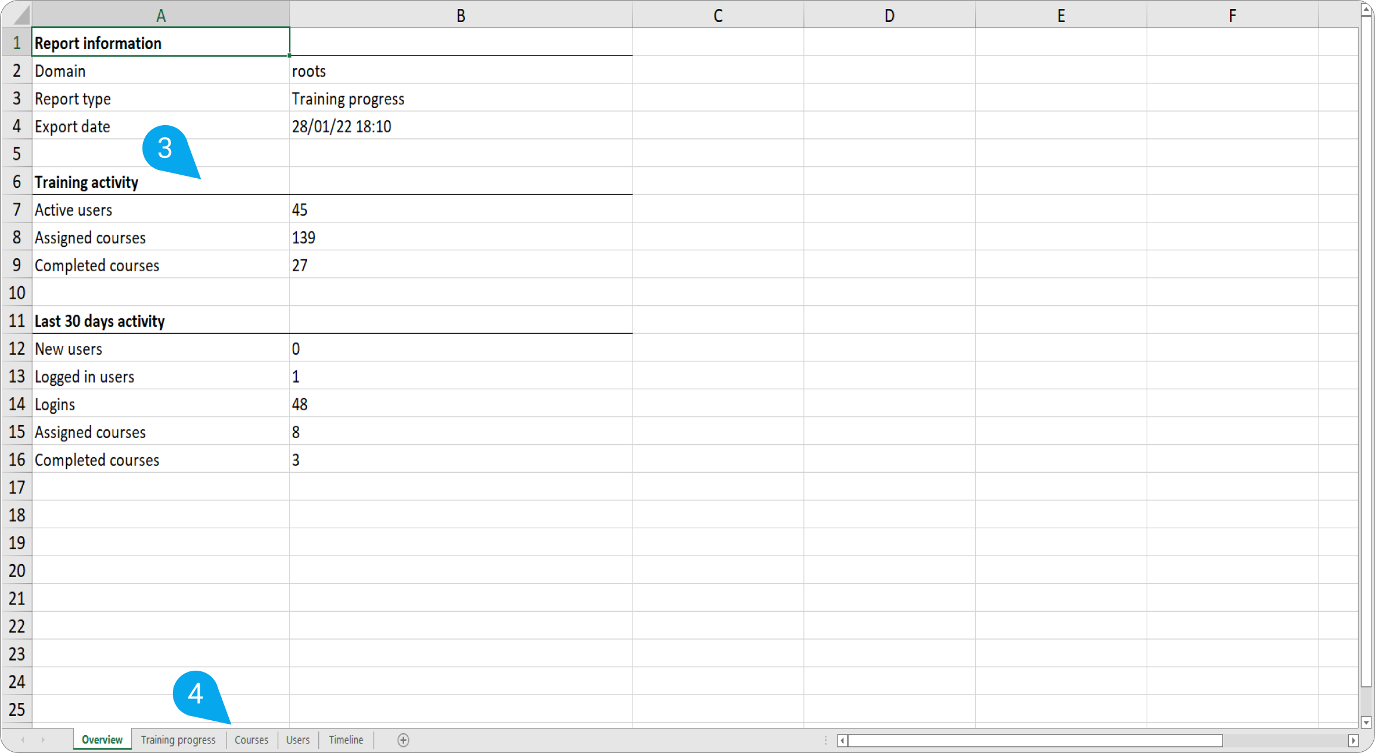Viewport: 1375px width, 753px height.
Task: Select the 'New users' cell
Action: (x=161, y=349)
